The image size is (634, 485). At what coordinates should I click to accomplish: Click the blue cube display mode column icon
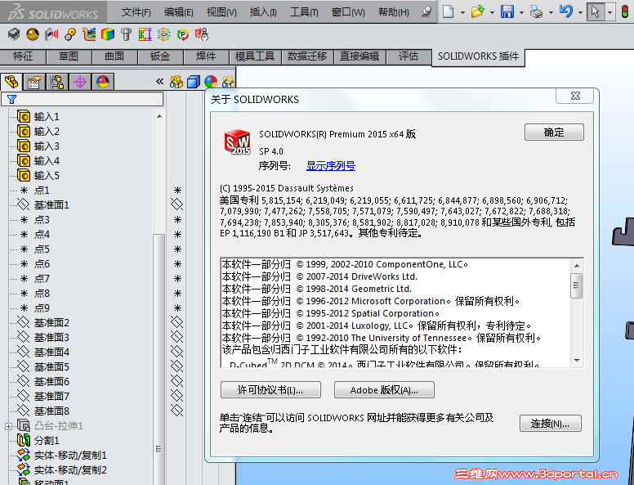194,82
